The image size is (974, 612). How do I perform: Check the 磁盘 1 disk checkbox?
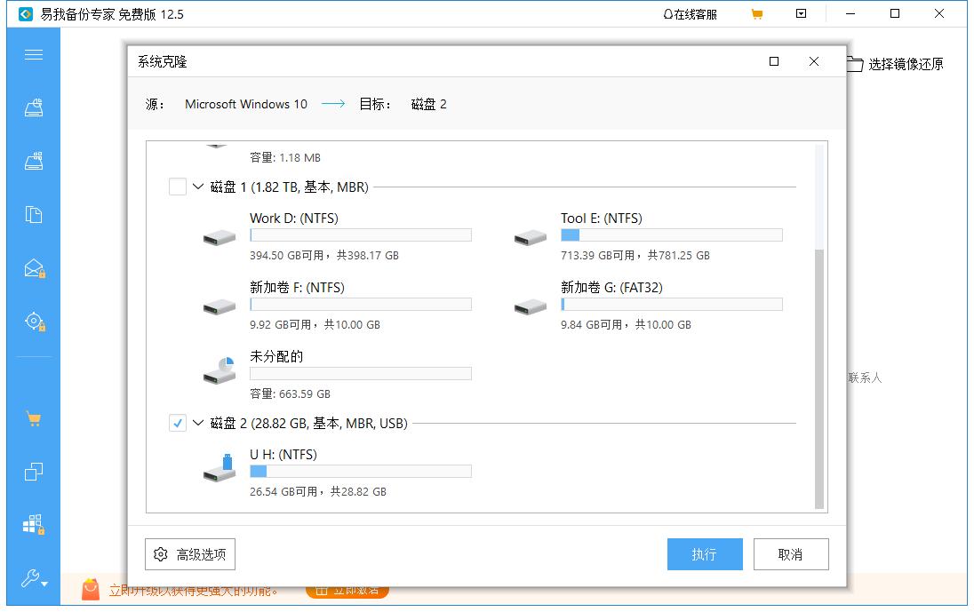click(177, 187)
